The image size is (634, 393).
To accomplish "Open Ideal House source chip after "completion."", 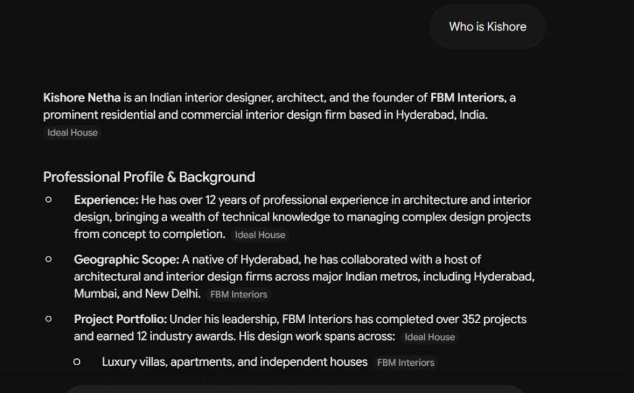I will click(260, 235).
